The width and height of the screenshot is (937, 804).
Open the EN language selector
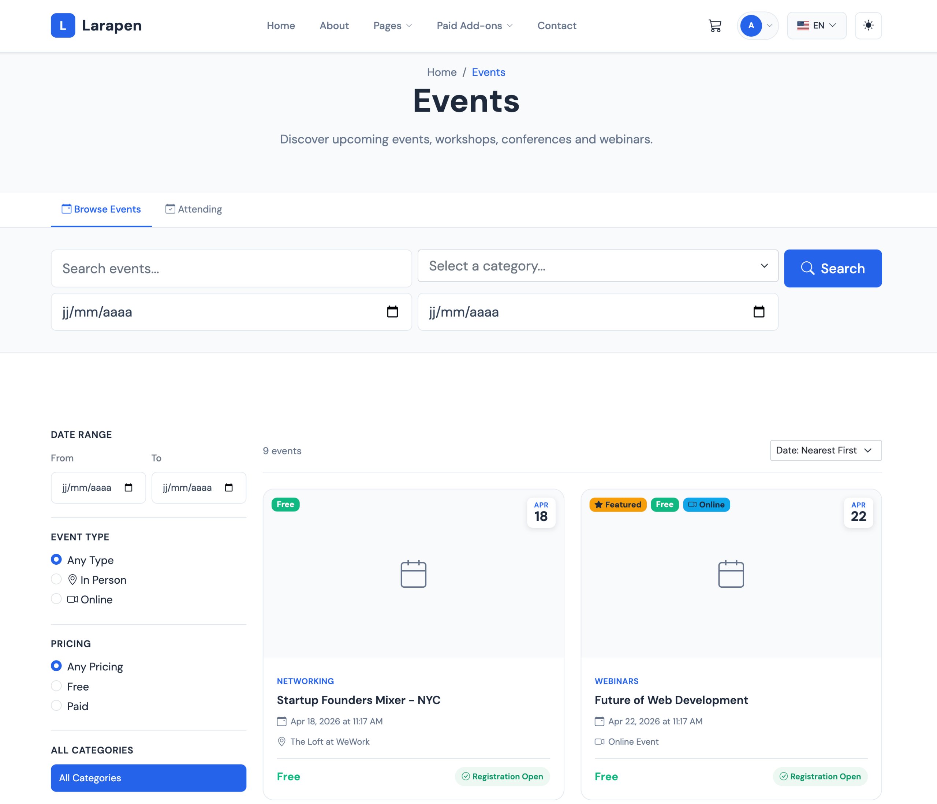[x=816, y=26]
